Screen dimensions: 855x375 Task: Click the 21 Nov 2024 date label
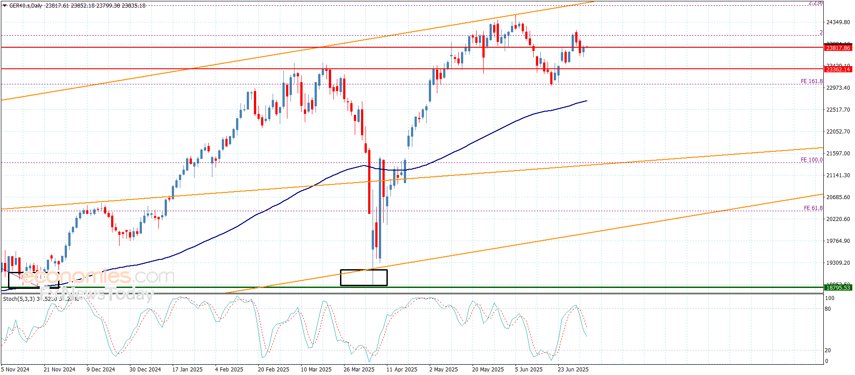[x=59, y=369]
